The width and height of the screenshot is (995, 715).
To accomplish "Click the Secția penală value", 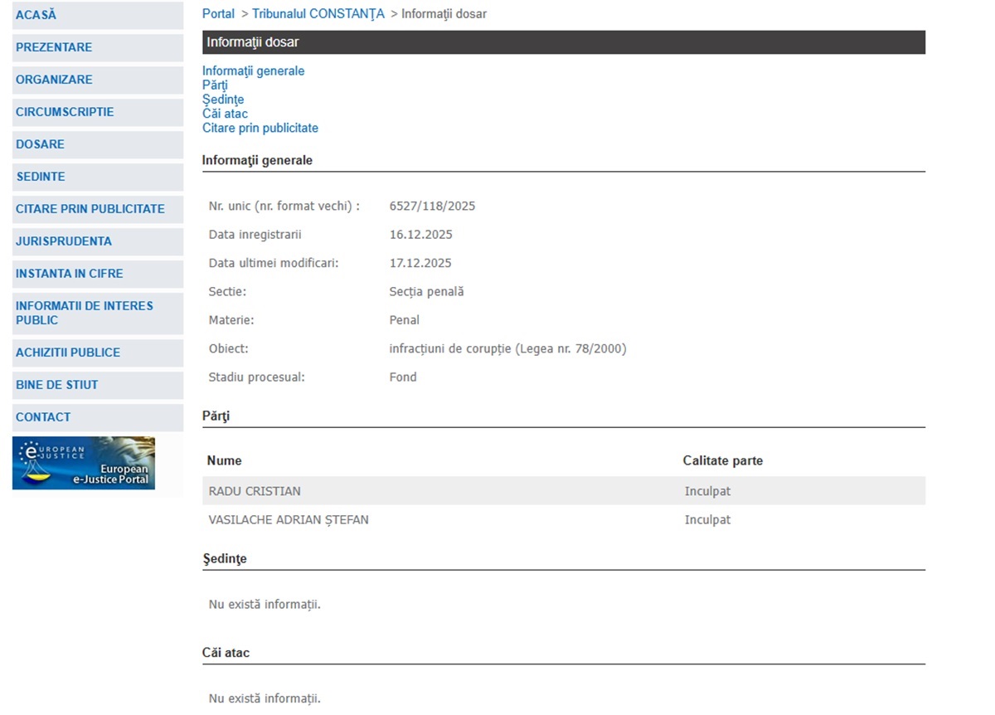I will (x=426, y=292).
